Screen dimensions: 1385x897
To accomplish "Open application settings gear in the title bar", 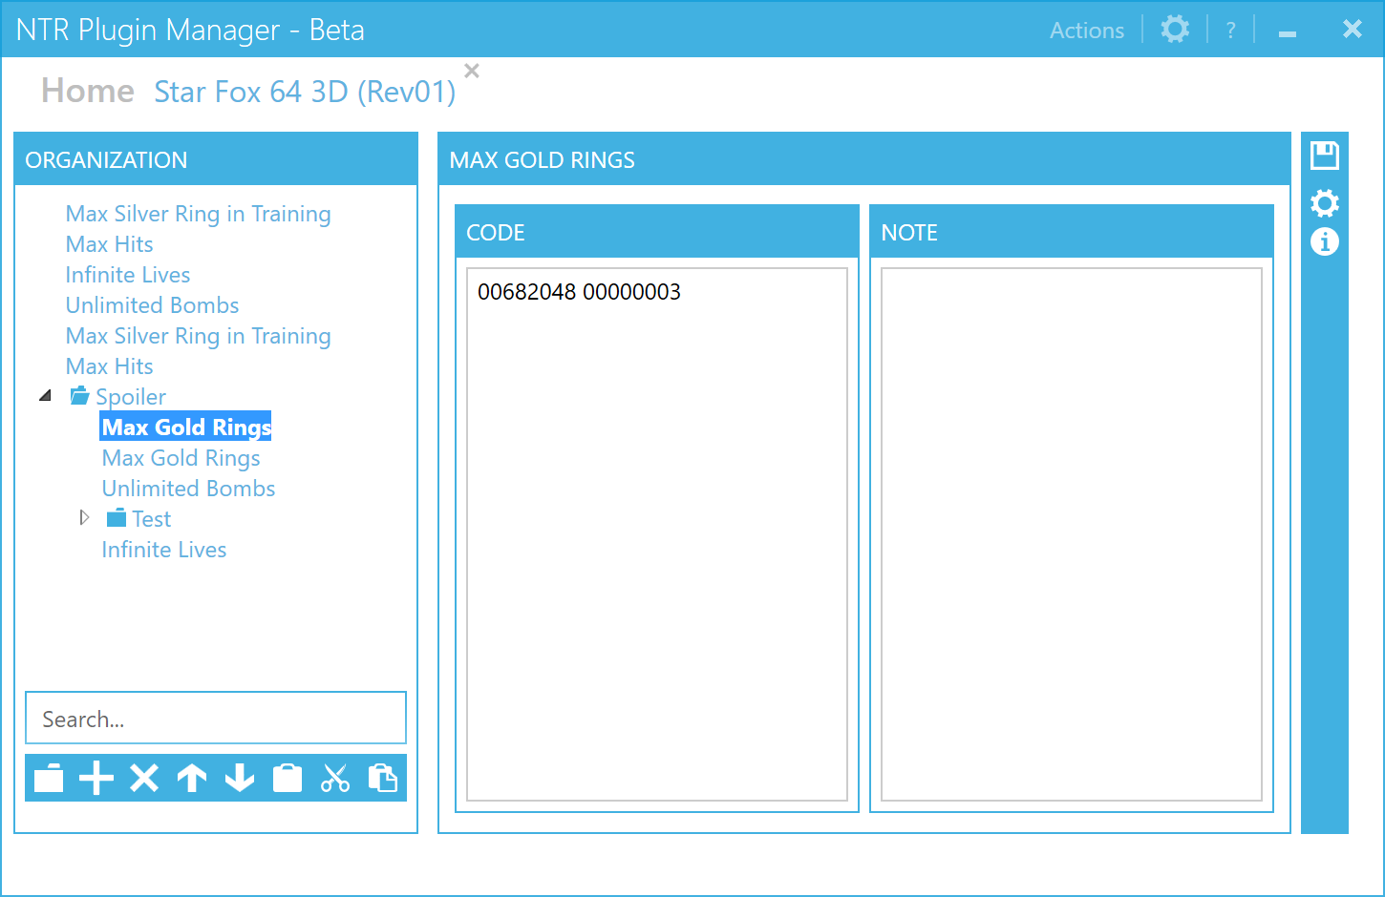I will [1175, 29].
